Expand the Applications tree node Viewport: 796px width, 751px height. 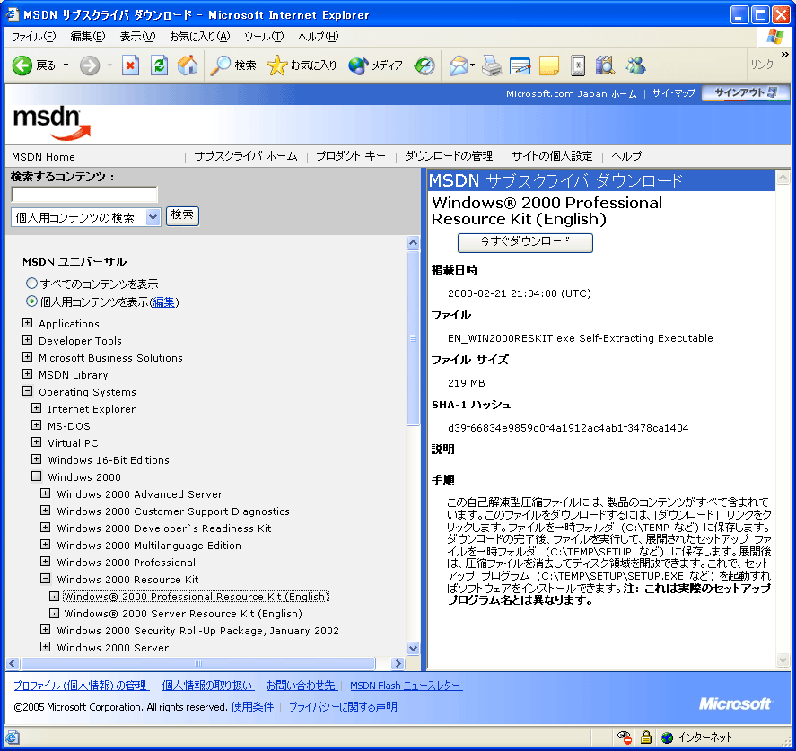pyautogui.click(x=27, y=323)
